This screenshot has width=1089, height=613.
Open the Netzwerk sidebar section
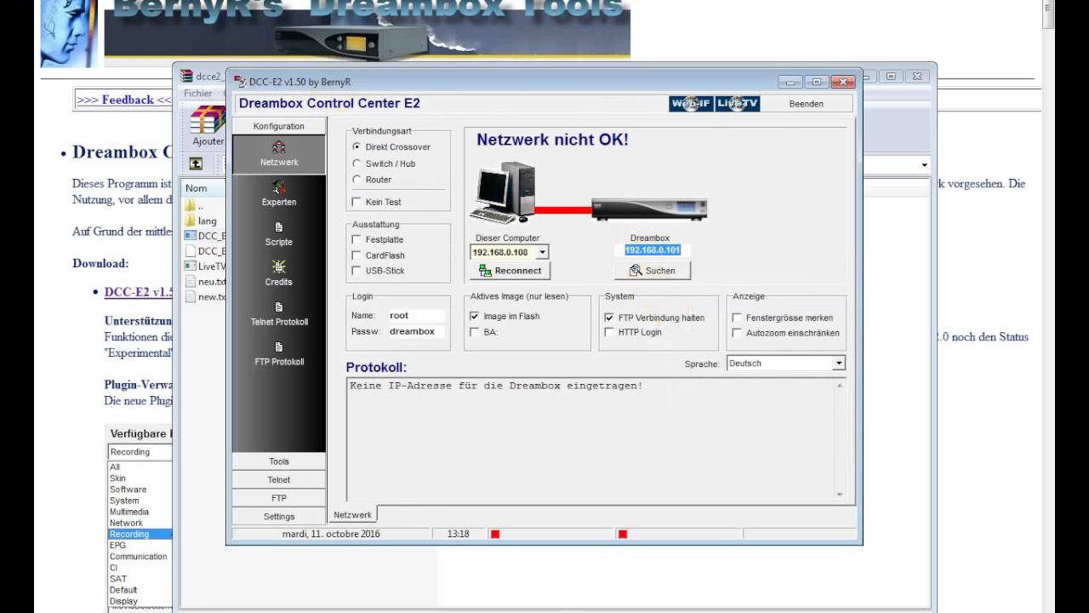(279, 155)
